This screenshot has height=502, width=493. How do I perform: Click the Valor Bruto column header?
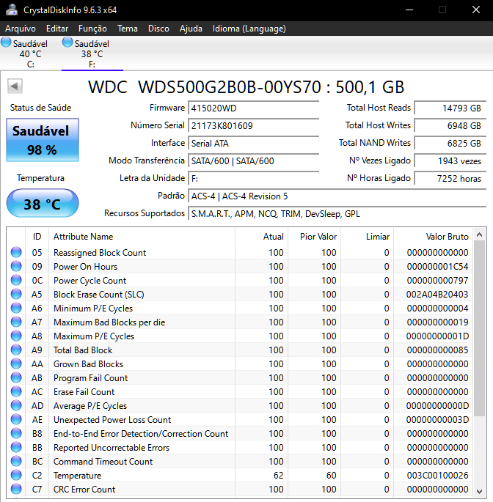click(x=433, y=237)
